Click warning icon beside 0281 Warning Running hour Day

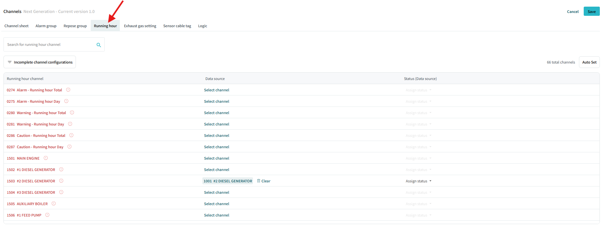point(70,124)
